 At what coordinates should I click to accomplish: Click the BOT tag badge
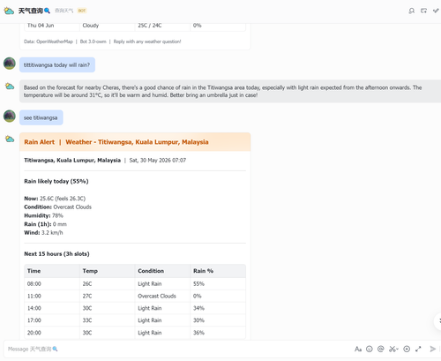[x=82, y=11]
